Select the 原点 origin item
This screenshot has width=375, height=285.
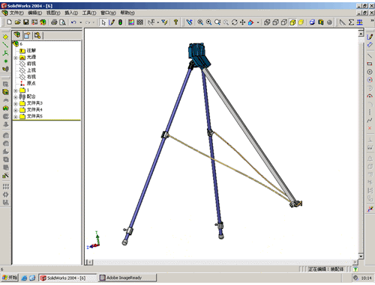point(31,83)
